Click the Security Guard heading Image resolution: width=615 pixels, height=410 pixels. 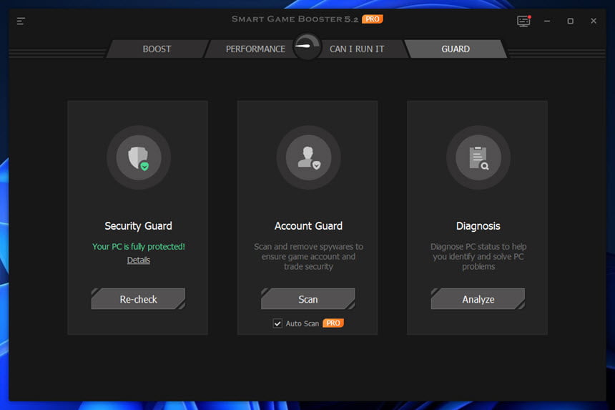click(x=138, y=226)
